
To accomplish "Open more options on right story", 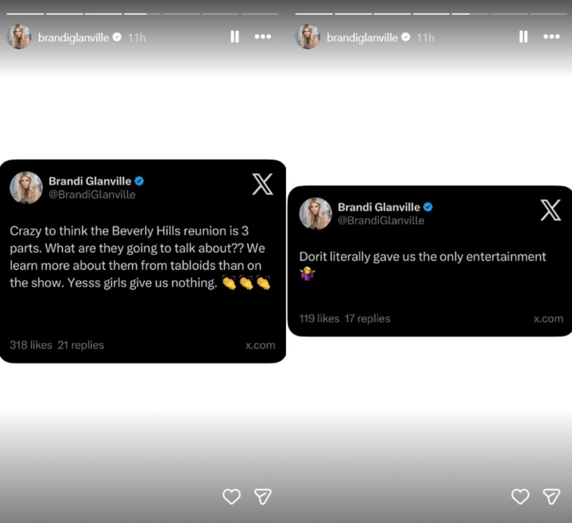I will 552,37.
